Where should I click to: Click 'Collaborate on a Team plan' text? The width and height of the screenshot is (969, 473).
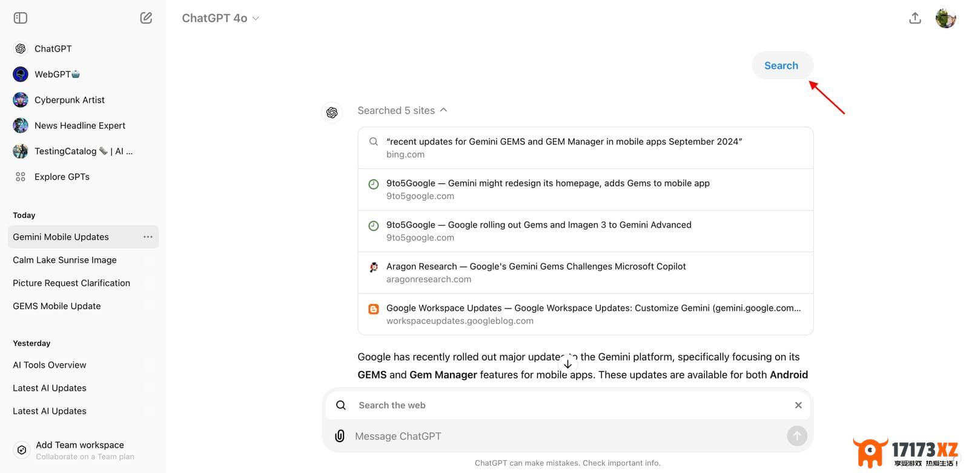click(x=85, y=457)
